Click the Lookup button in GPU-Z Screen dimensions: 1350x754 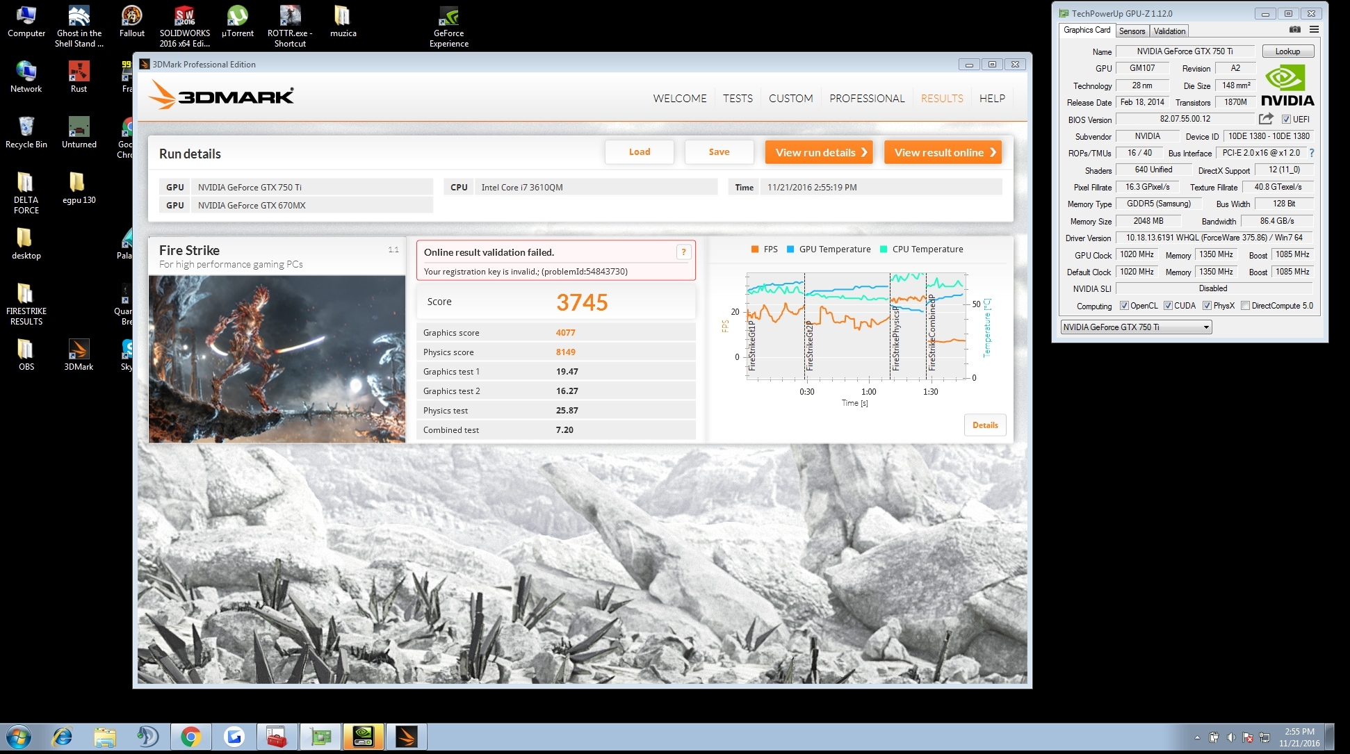(x=1287, y=51)
